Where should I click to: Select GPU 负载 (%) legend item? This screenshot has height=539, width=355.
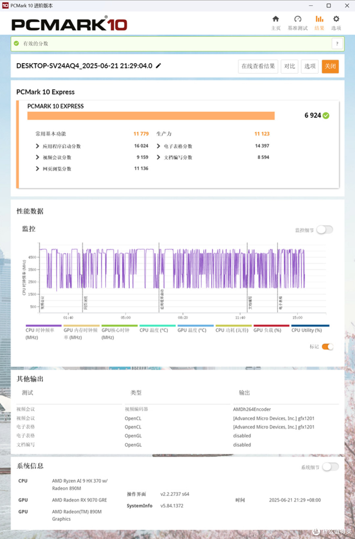tap(271, 328)
